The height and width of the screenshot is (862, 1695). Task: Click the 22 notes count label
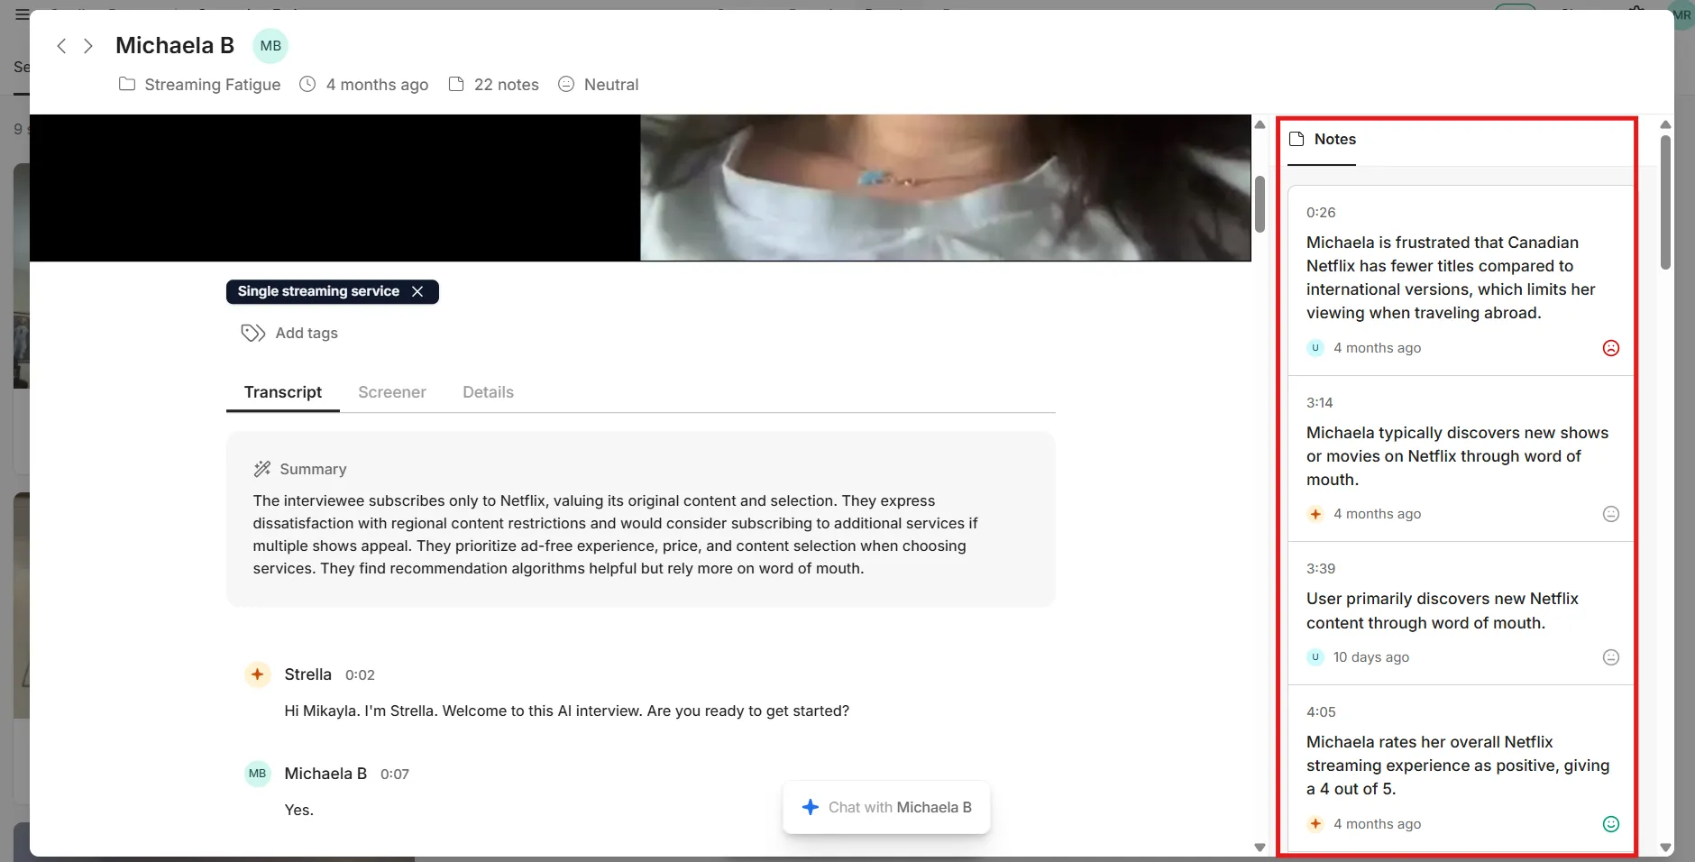tap(507, 85)
